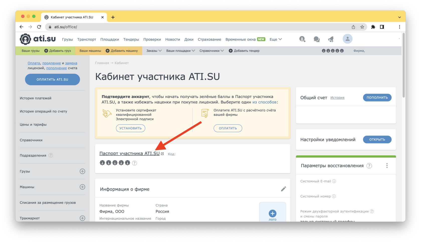Open the Паспорт участника ATI.SU link
The image size is (421, 242).
click(x=130, y=153)
